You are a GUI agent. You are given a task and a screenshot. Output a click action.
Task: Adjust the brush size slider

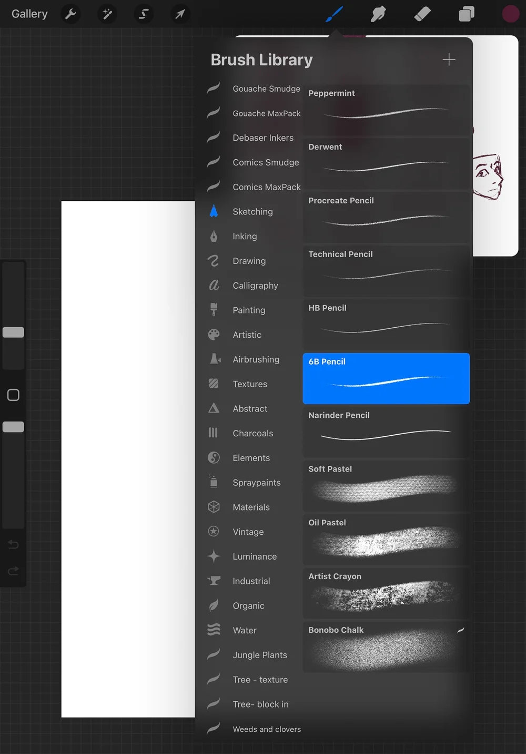(13, 332)
